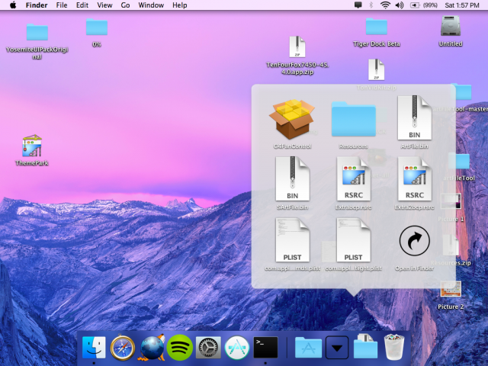Open ArtFile.bin in the stack popup
Image resolution: width=488 pixels, height=366 pixels.
point(414,120)
